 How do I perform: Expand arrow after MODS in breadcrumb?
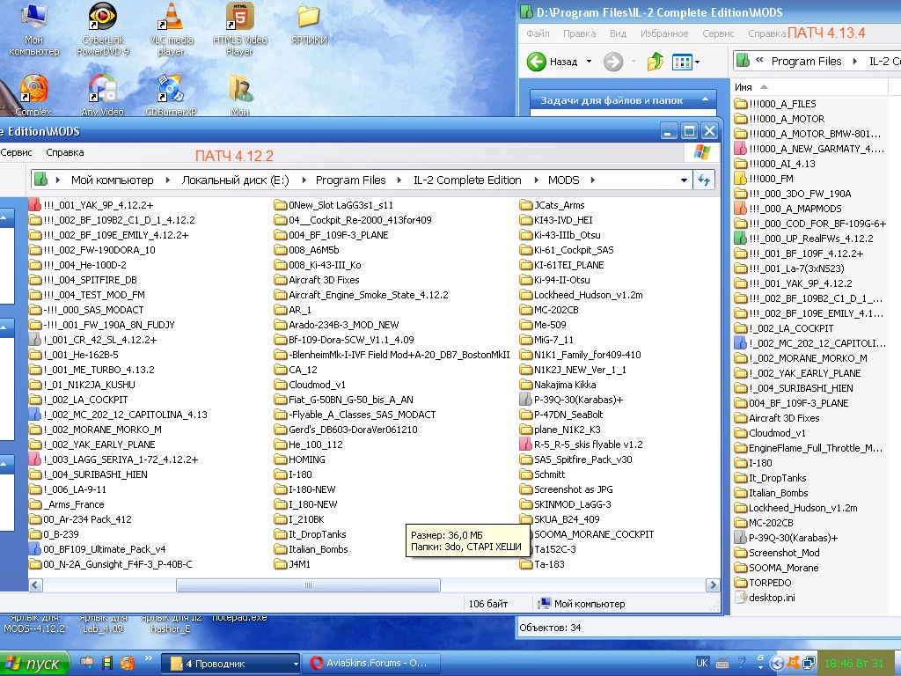pyautogui.click(x=592, y=180)
